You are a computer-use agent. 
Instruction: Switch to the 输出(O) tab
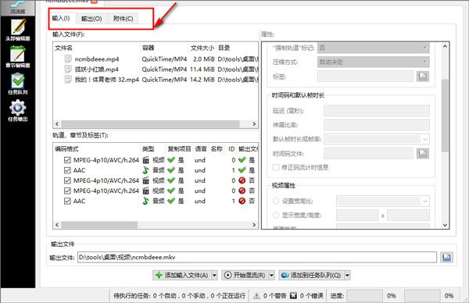click(x=91, y=19)
